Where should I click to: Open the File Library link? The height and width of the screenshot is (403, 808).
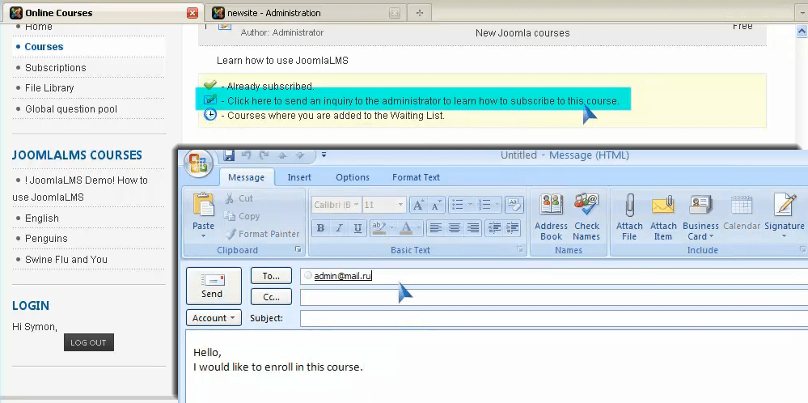[x=49, y=88]
